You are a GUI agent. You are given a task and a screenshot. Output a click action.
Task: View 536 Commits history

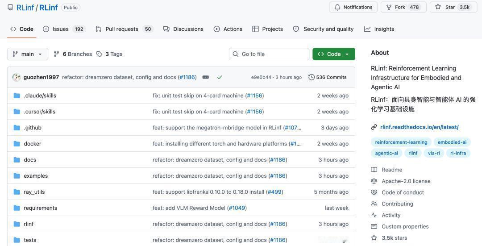[328, 77]
